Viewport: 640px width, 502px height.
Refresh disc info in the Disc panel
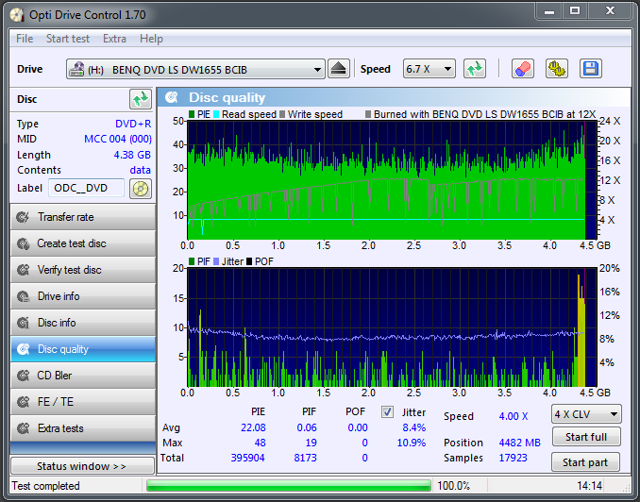141,99
